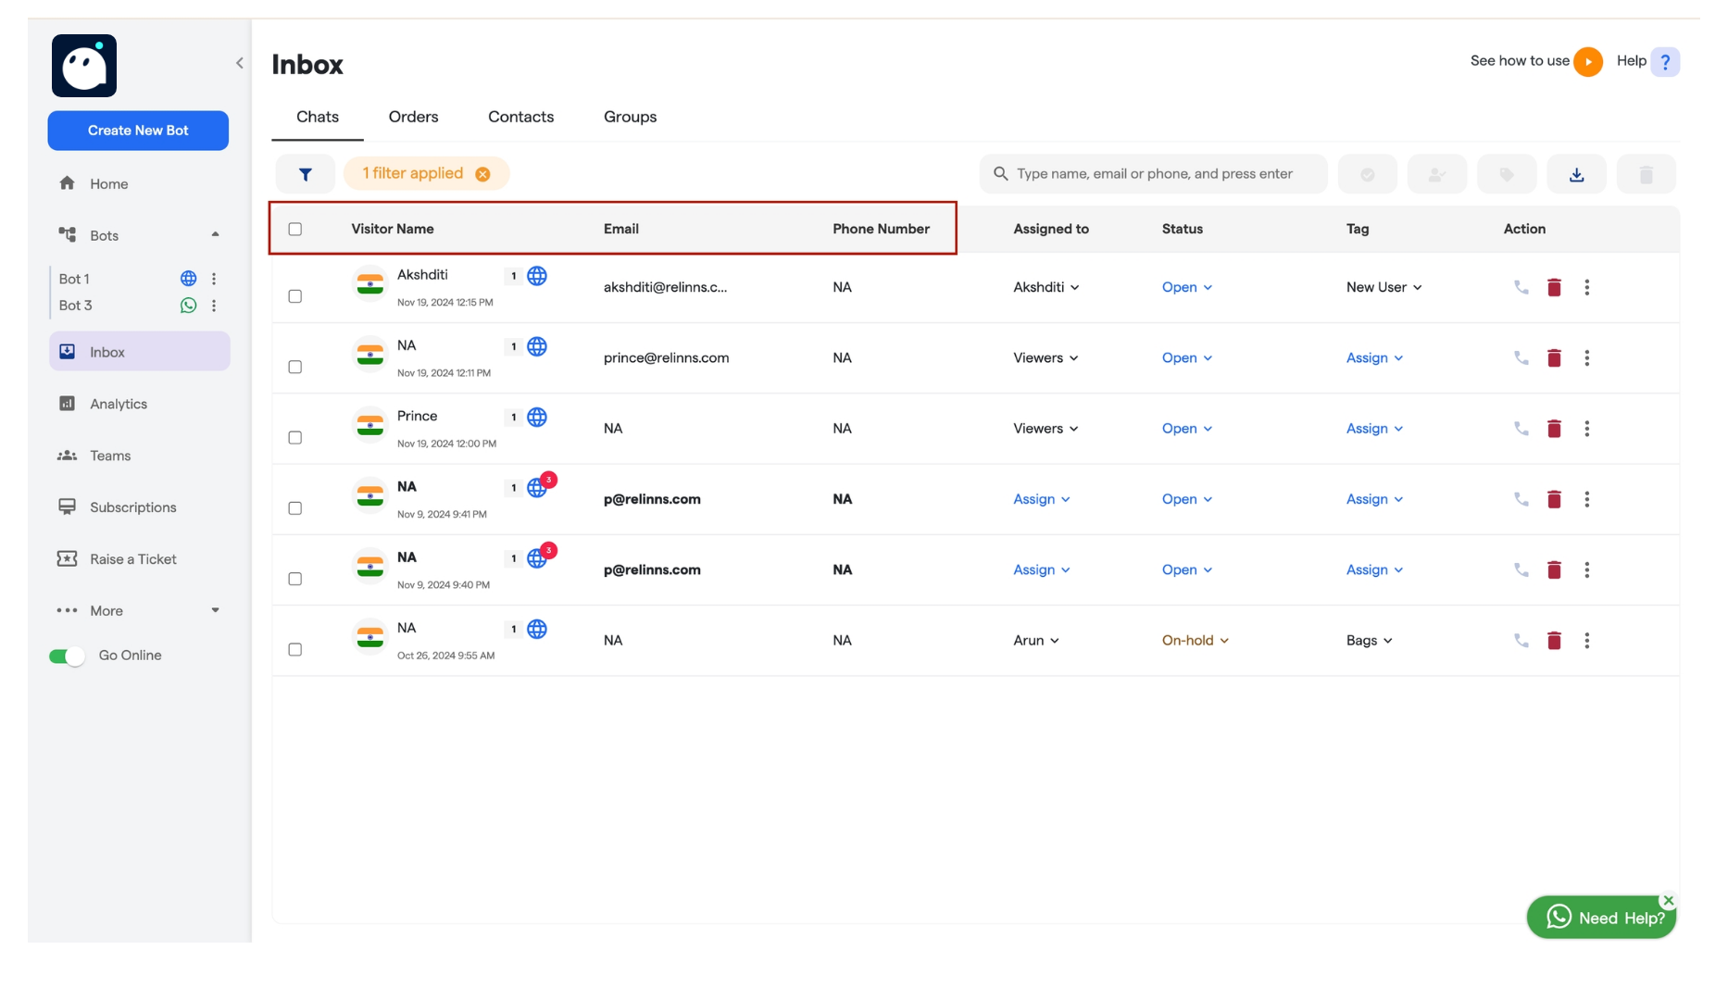1728x1000 pixels.
Task: Select checkbox for Nov 9 9:41 PM chat
Action: point(295,508)
